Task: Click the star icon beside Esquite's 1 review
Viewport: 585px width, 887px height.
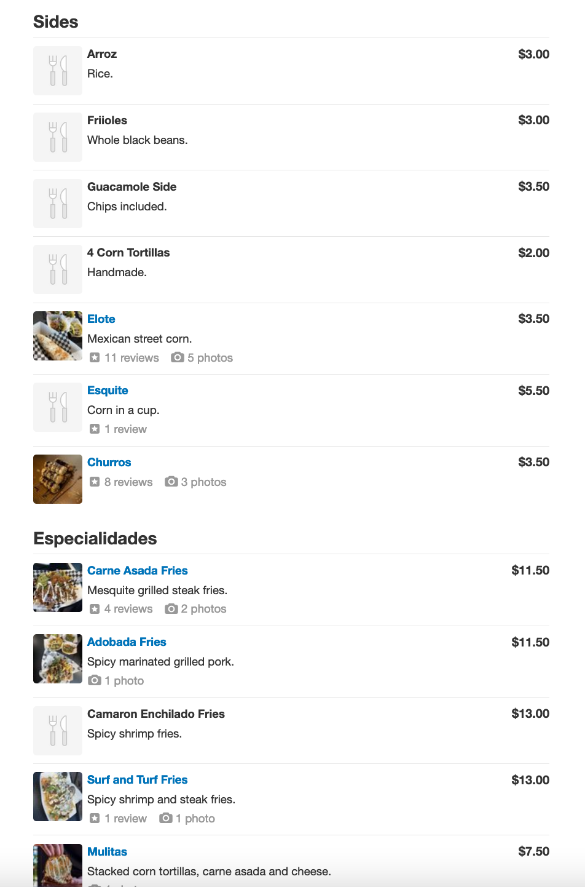Action: [x=95, y=429]
